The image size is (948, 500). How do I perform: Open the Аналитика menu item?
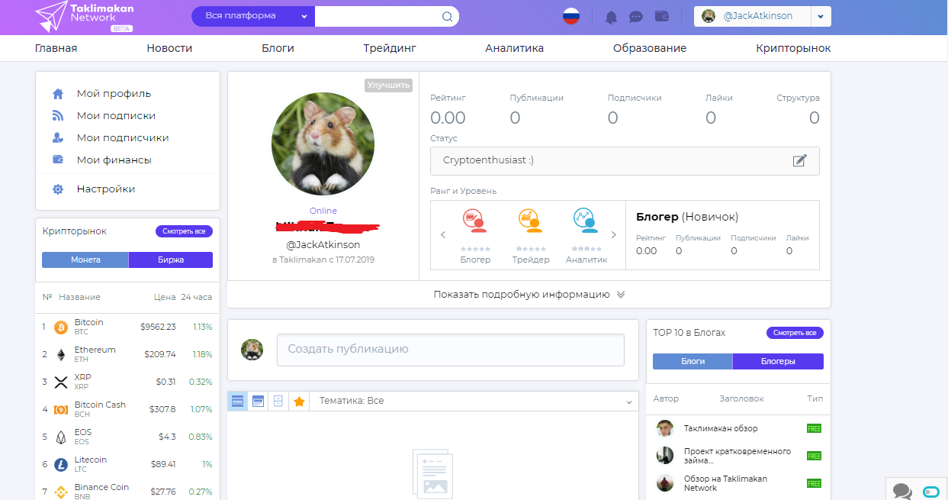pyautogui.click(x=514, y=48)
